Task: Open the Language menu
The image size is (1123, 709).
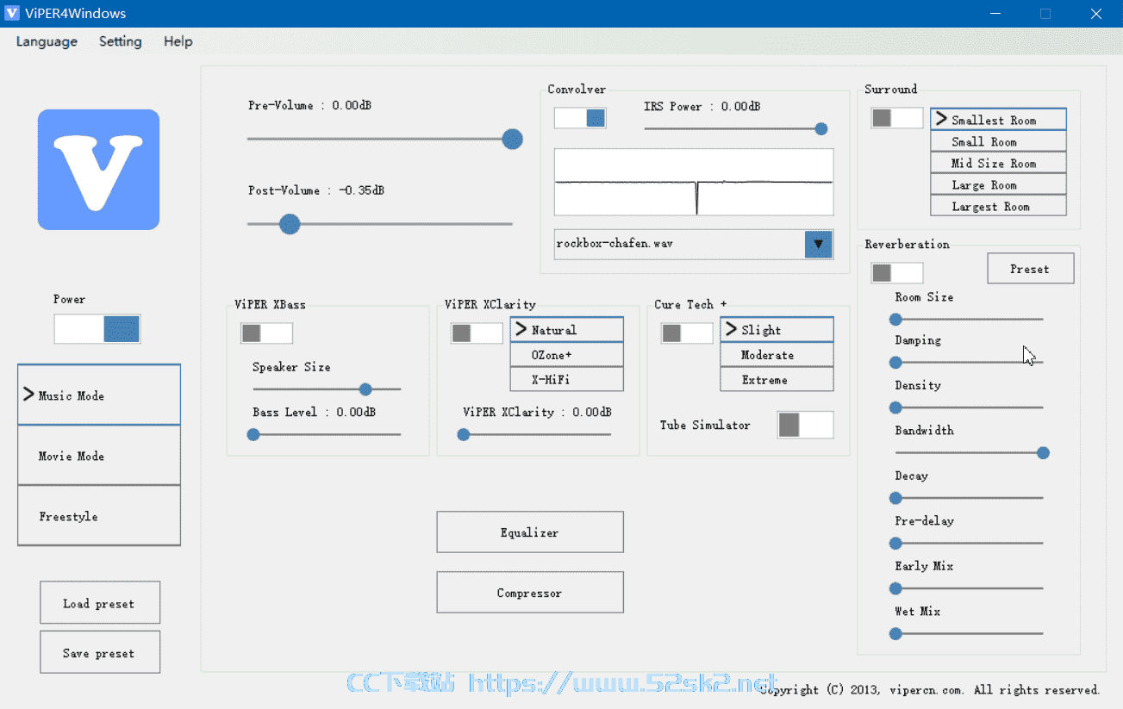Action: [x=47, y=41]
